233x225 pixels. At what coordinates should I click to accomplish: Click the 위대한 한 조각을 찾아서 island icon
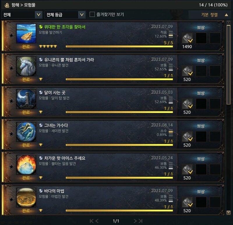point(26,33)
